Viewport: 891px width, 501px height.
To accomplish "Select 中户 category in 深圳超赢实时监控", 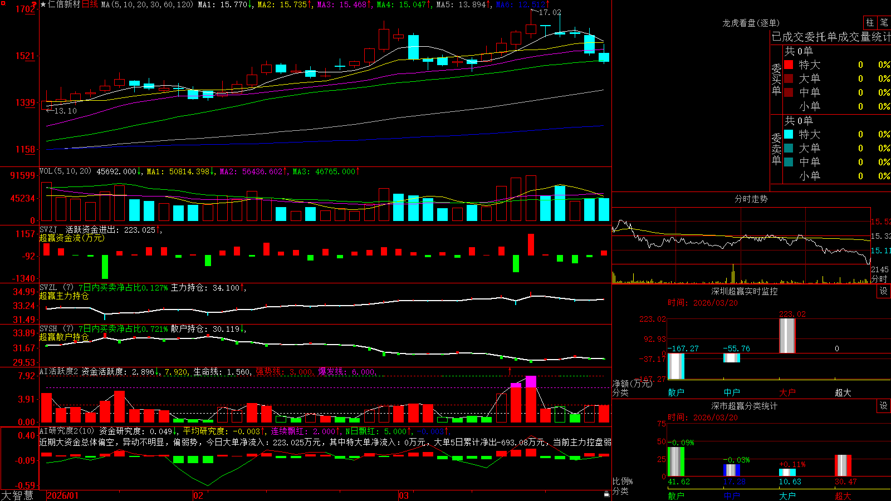I will click(732, 392).
